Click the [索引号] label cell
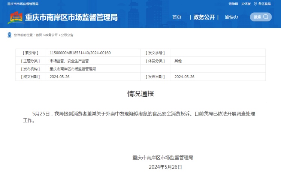Image resolution: width=281 pixels, height=172 pixels. [x=30, y=53]
